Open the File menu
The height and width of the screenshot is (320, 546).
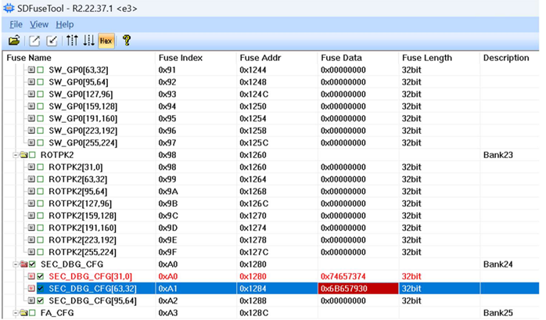click(x=16, y=24)
